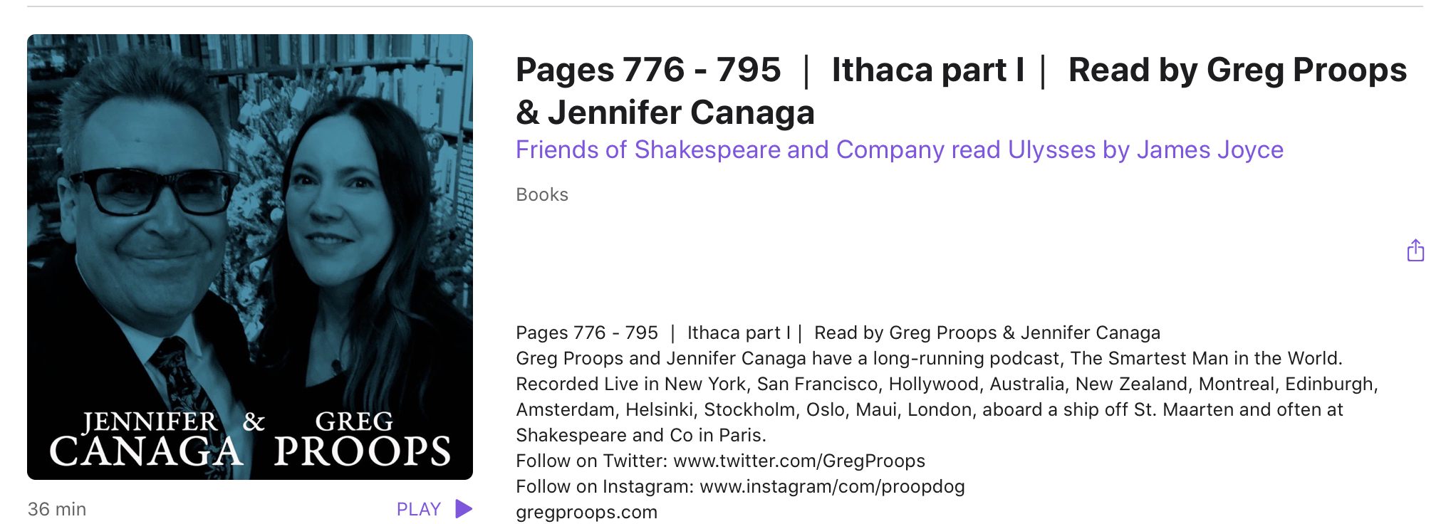This screenshot has height=524, width=1446.
Task: Click the share icon
Action: (x=1415, y=251)
